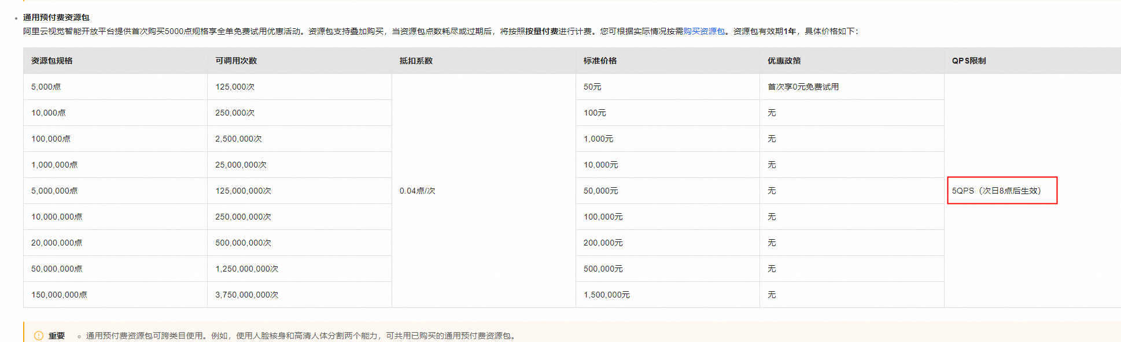Screen dimensions: 1121x342
Task: Click the 25,000,000次 cell
Action: click(x=300, y=165)
